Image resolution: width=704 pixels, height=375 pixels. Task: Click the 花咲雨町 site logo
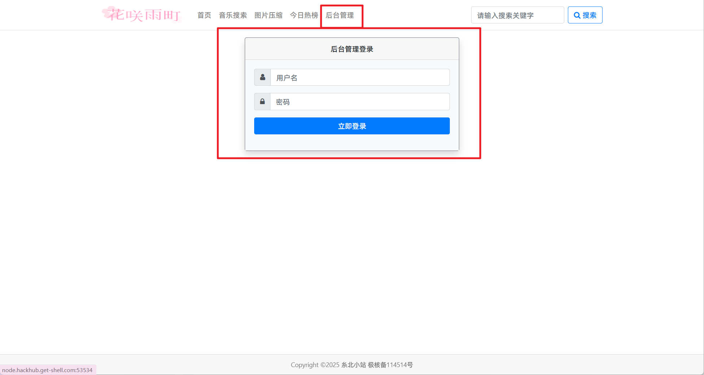(x=142, y=15)
